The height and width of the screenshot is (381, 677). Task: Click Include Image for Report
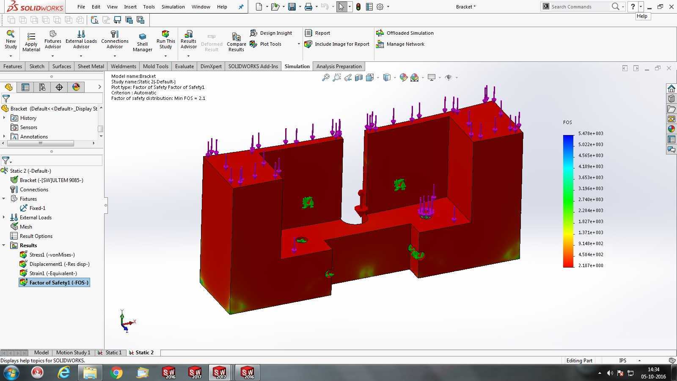pyautogui.click(x=337, y=44)
